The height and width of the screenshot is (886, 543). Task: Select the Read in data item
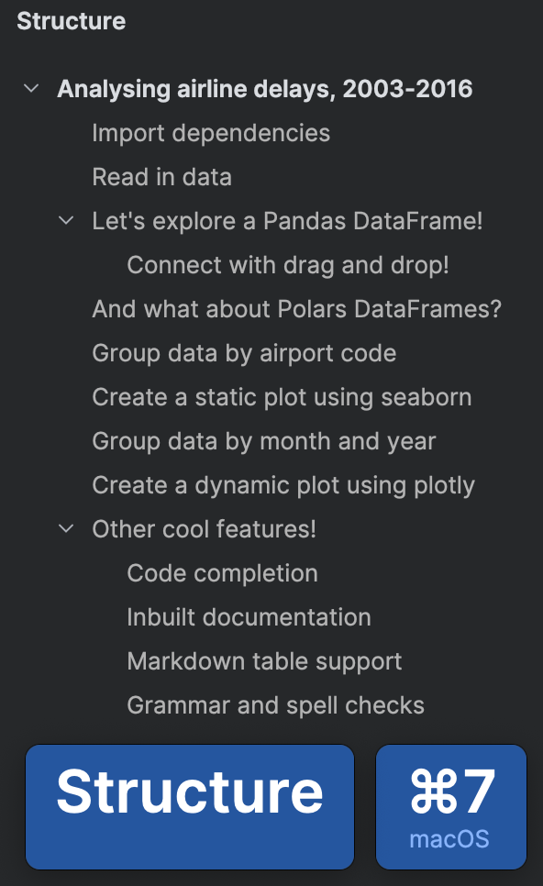tap(161, 177)
